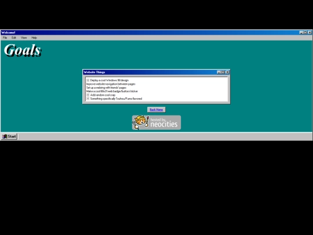Close the Welcome! window
This screenshot has height=235, width=313.
pyautogui.click(x=310, y=32)
